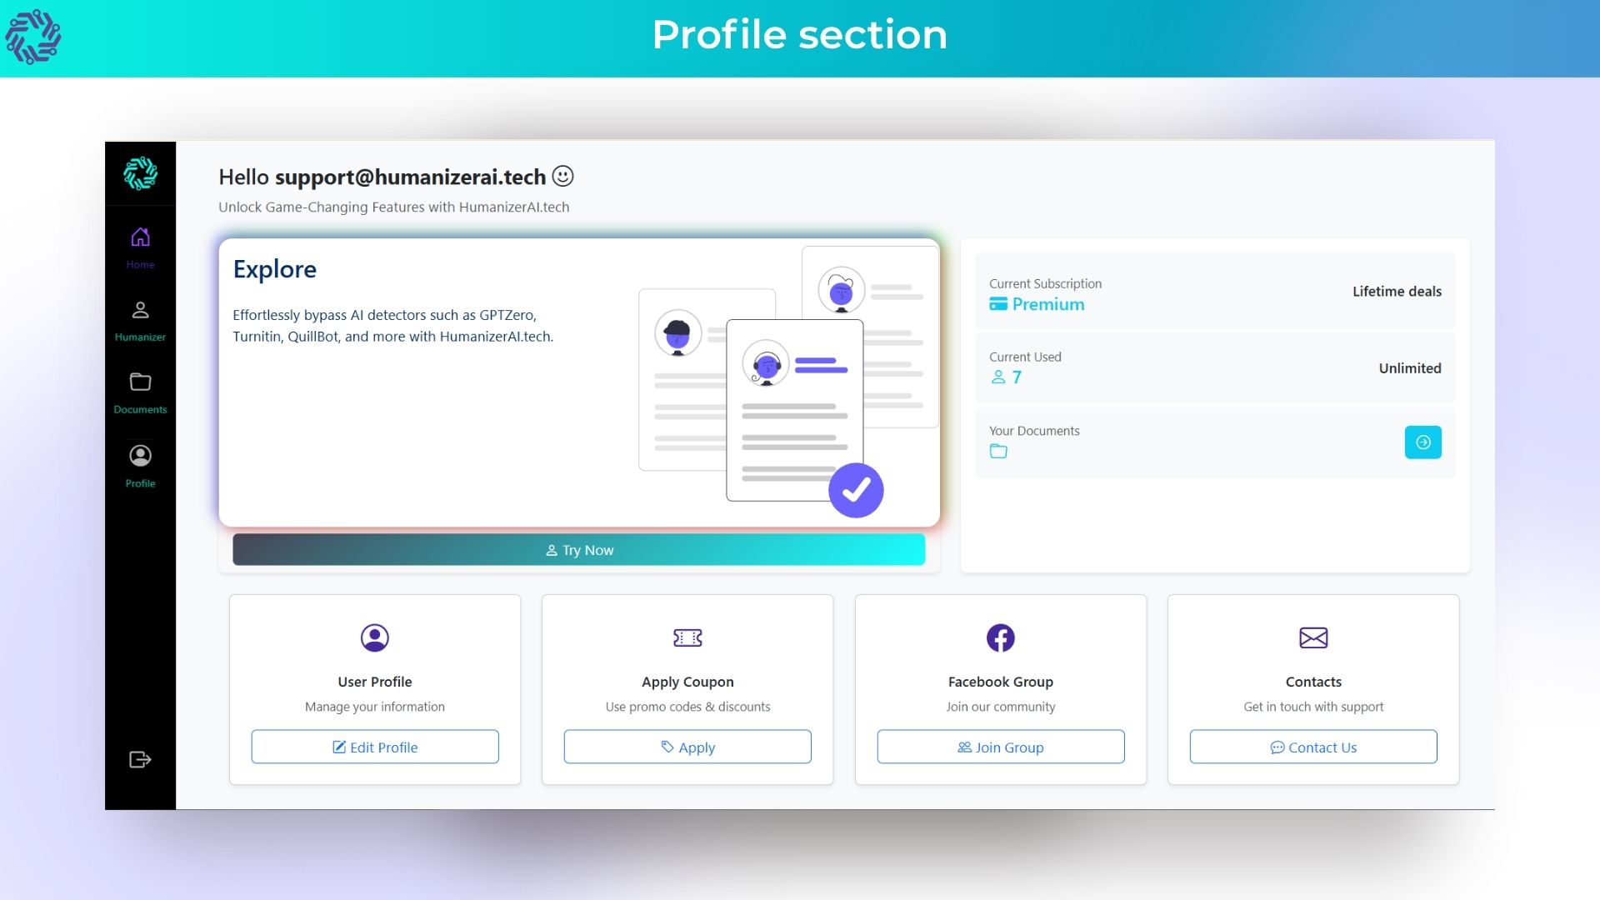Go to Humanizer in the sidebar
Image resolution: width=1600 pixels, height=900 pixels.
[140, 321]
